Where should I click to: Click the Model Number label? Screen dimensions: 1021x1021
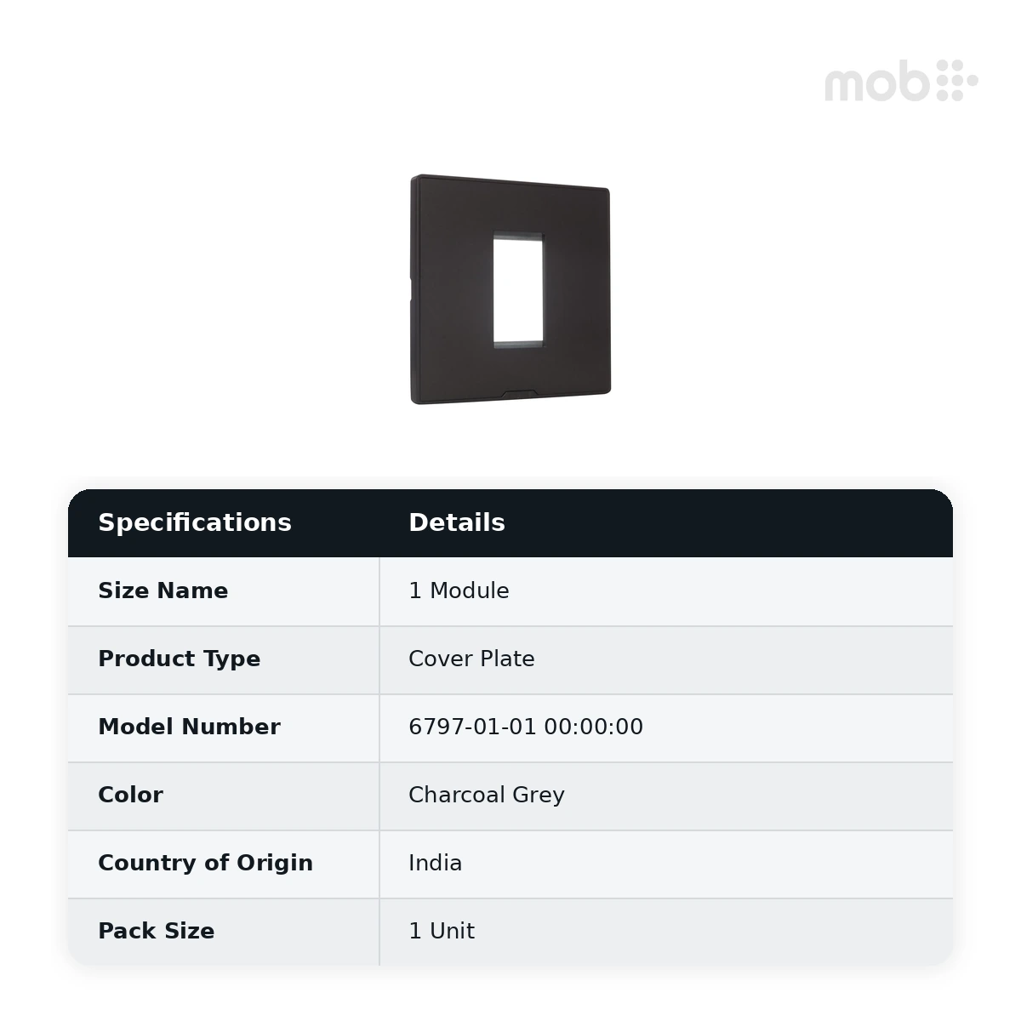point(189,727)
